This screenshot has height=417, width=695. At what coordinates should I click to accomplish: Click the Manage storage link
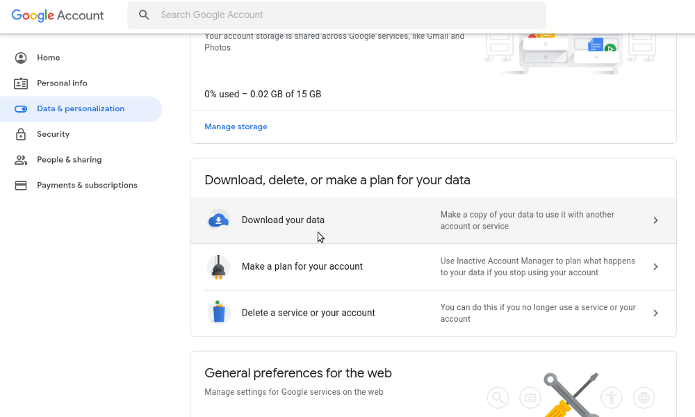click(236, 126)
